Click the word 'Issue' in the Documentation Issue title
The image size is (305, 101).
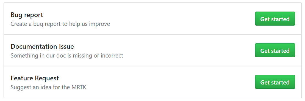point(66,47)
